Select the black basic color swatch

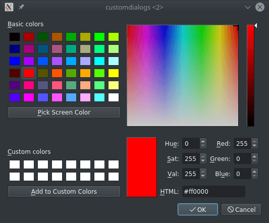coord(15,37)
